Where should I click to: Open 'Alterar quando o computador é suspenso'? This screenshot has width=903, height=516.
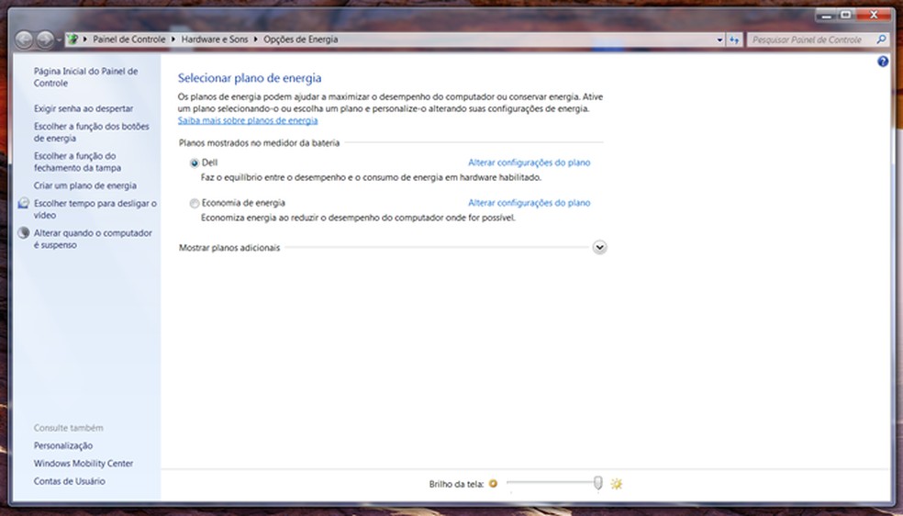93,239
